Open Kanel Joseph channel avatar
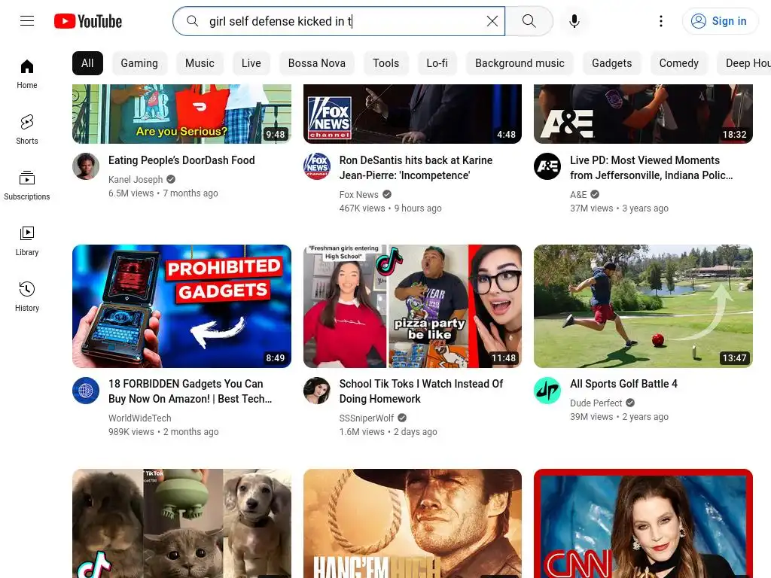 [x=86, y=166]
